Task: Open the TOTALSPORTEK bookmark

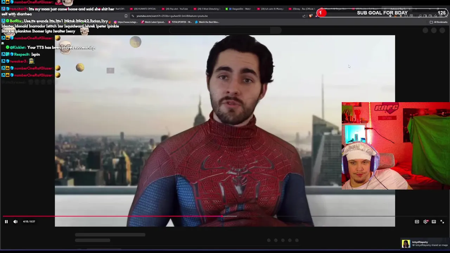Action: (x=180, y=22)
